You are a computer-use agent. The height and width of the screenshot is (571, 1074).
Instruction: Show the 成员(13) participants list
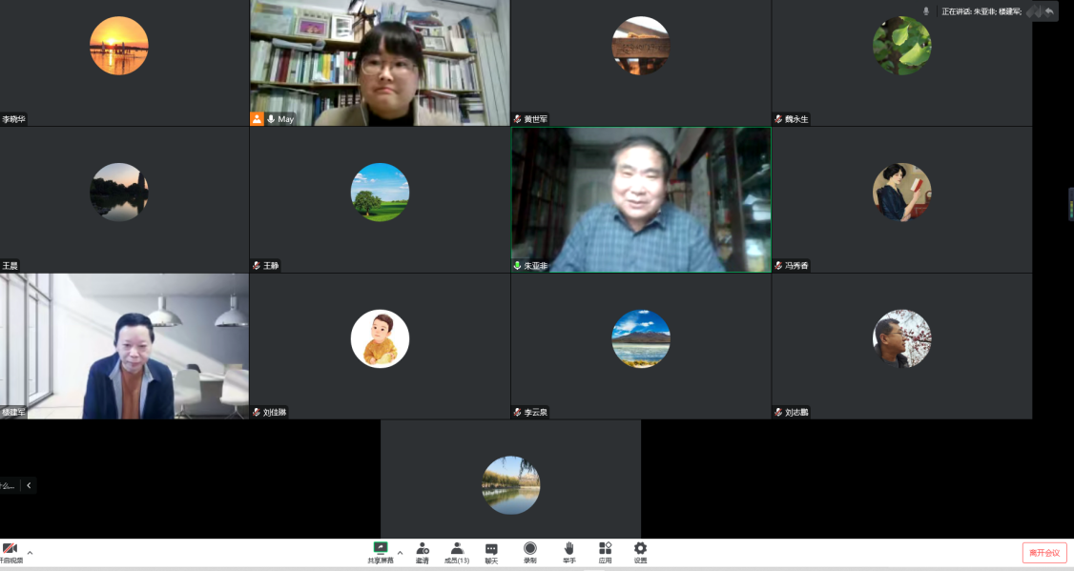pos(457,551)
